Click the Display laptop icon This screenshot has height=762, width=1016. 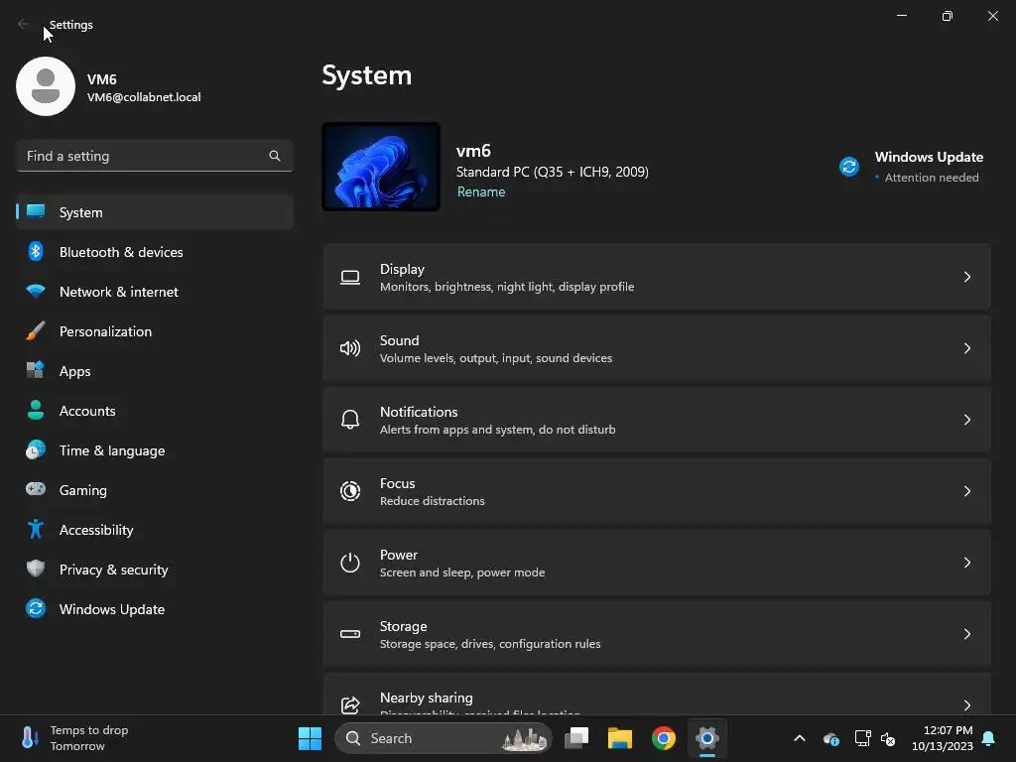(350, 278)
